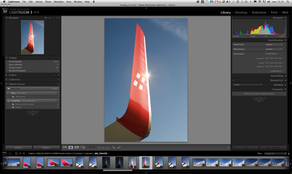Open the Metadata menu in menu bar
This screenshot has height=174, width=292.
coord(59,2)
